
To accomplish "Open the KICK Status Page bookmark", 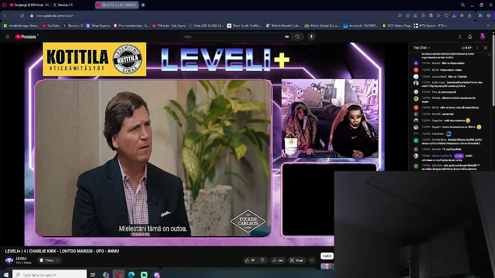I will (396, 26).
